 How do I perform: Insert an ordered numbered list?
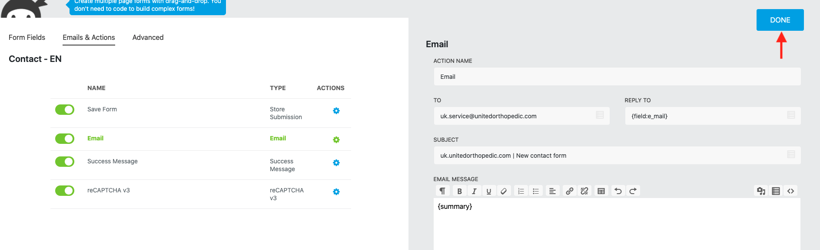click(521, 191)
